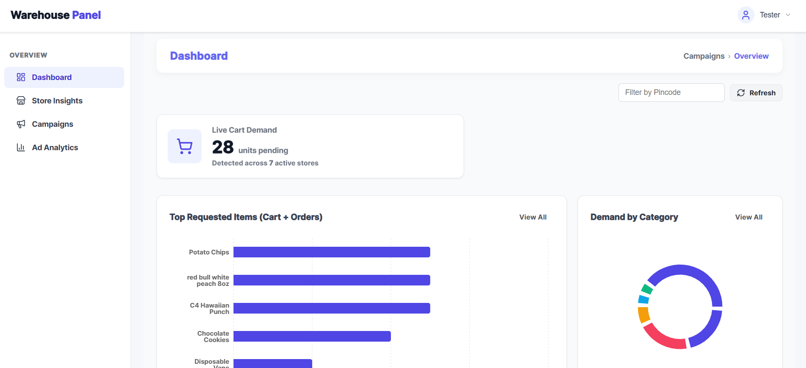
Task: Click the Ad Analytics bar chart icon
Action: coord(21,148)
